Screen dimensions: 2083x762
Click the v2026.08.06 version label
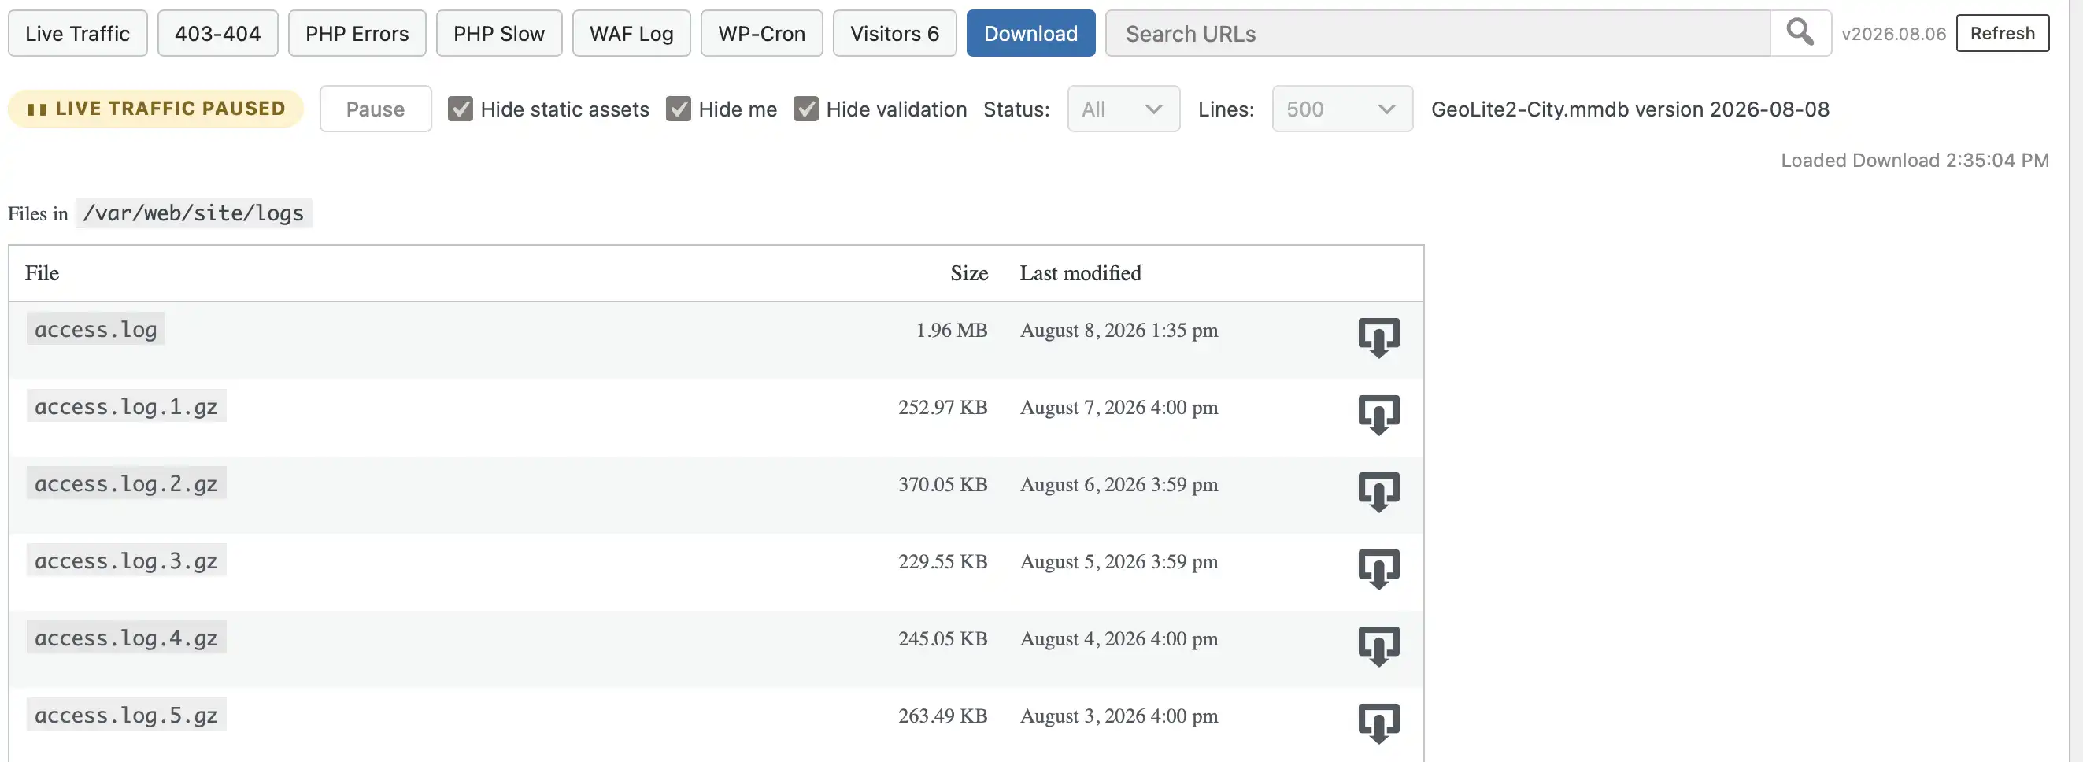tap(1893, 34)
